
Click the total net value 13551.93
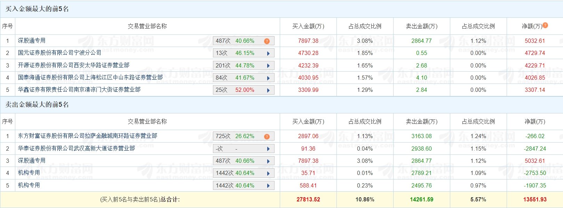pos(535,200)
